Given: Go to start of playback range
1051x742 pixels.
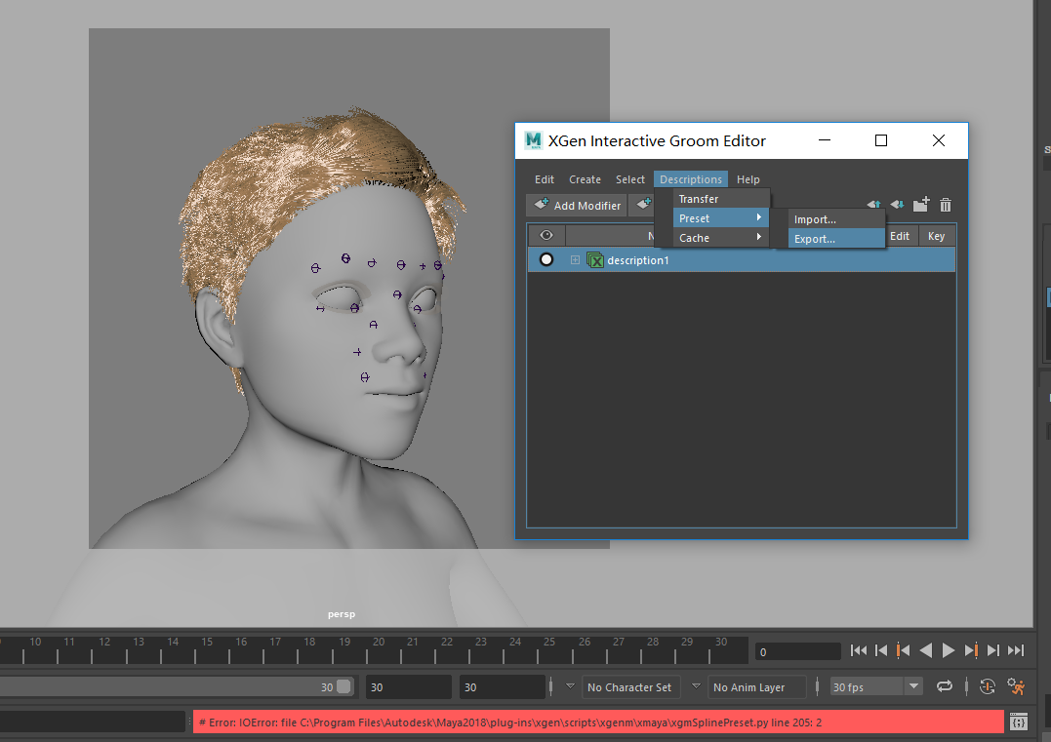Looking at the screenshot, I should tap(859, 650).
